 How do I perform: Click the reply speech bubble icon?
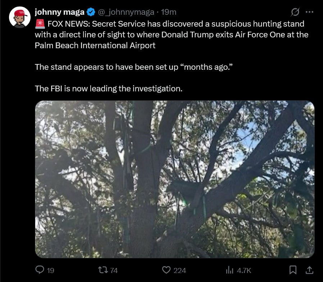coord(40,270)
